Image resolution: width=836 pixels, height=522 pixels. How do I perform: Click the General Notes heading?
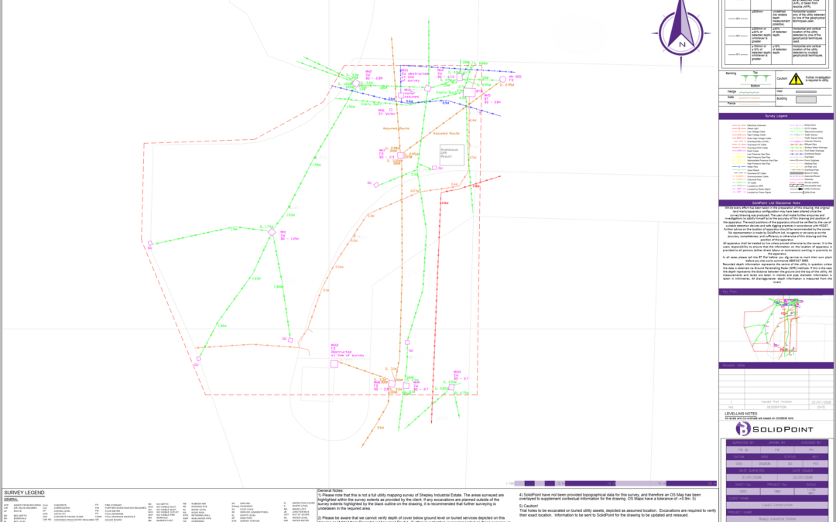[x=331, y=490]
